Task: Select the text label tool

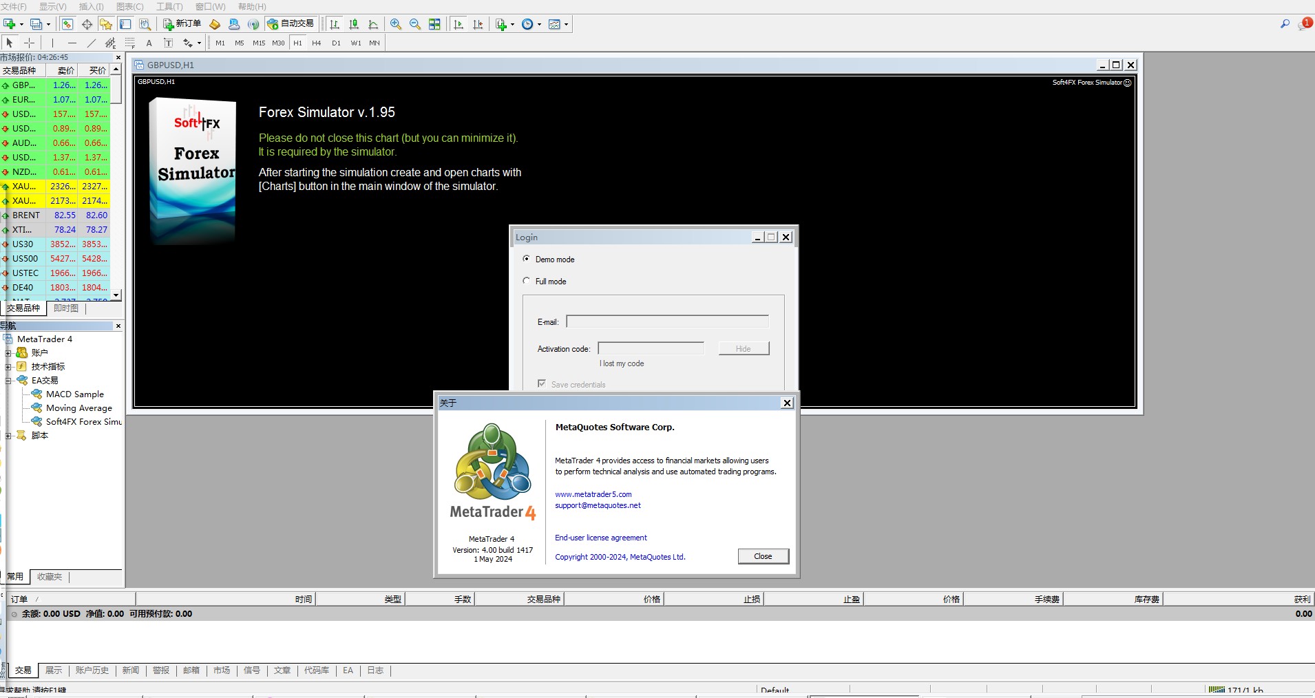Action: [x=168, y=43]
